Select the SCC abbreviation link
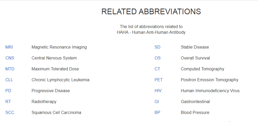 point(10,113)
